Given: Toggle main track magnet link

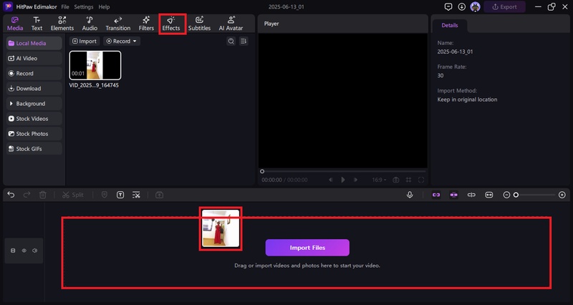Looking at the screenshot, I should point(436,195).
